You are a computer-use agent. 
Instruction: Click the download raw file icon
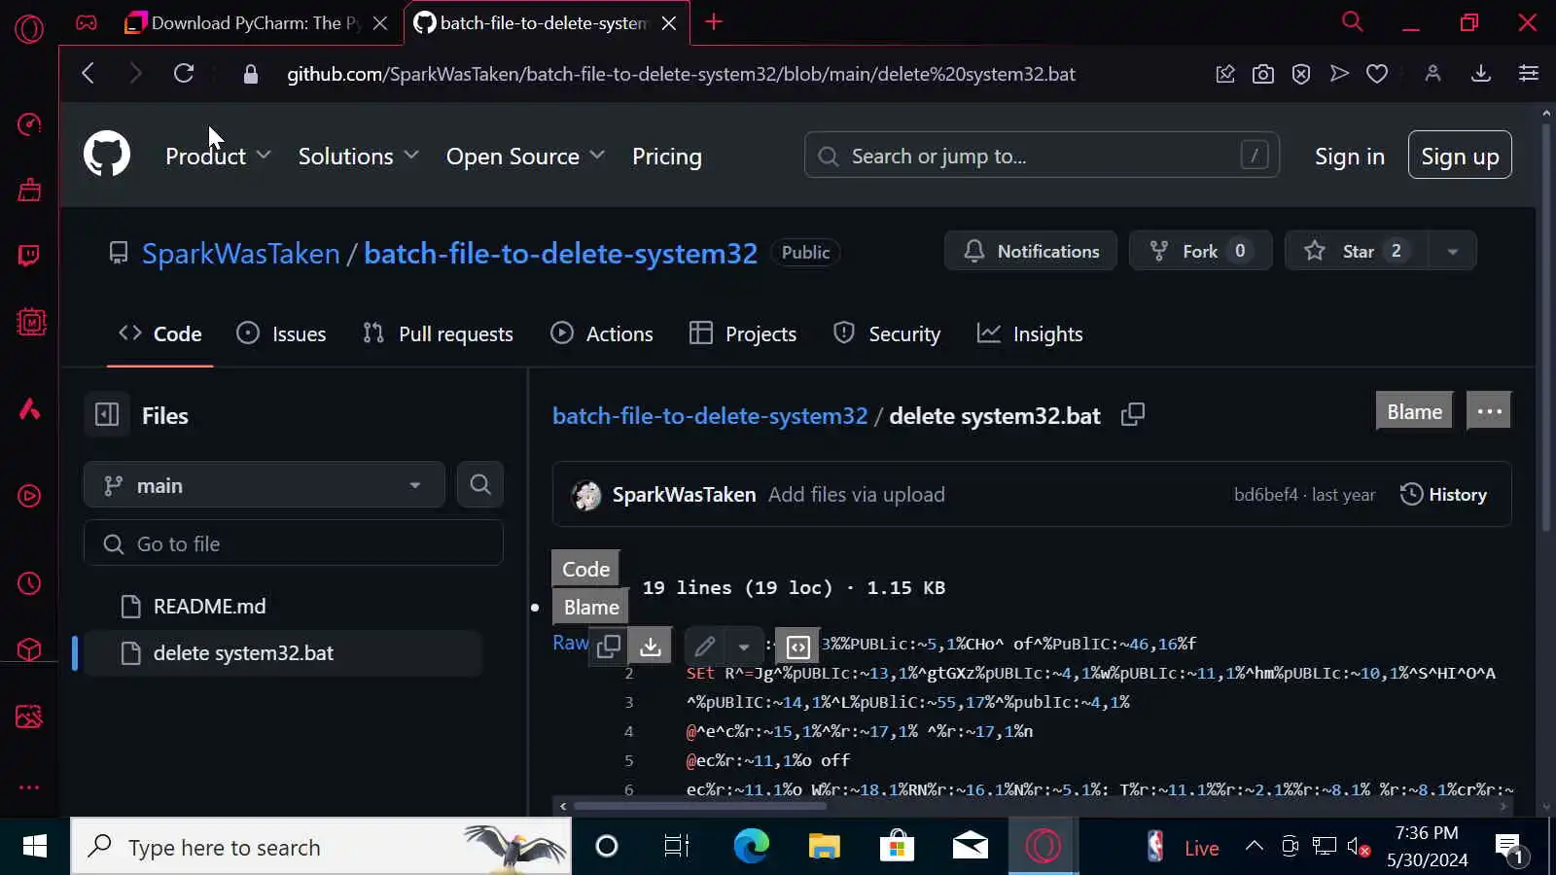[651, 646]
